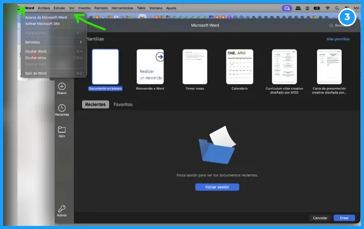This screenshot has height=229, width=364.
Task: Click the user account icon in menu bar
Action: pyautogui.click(x=307, y=8)
